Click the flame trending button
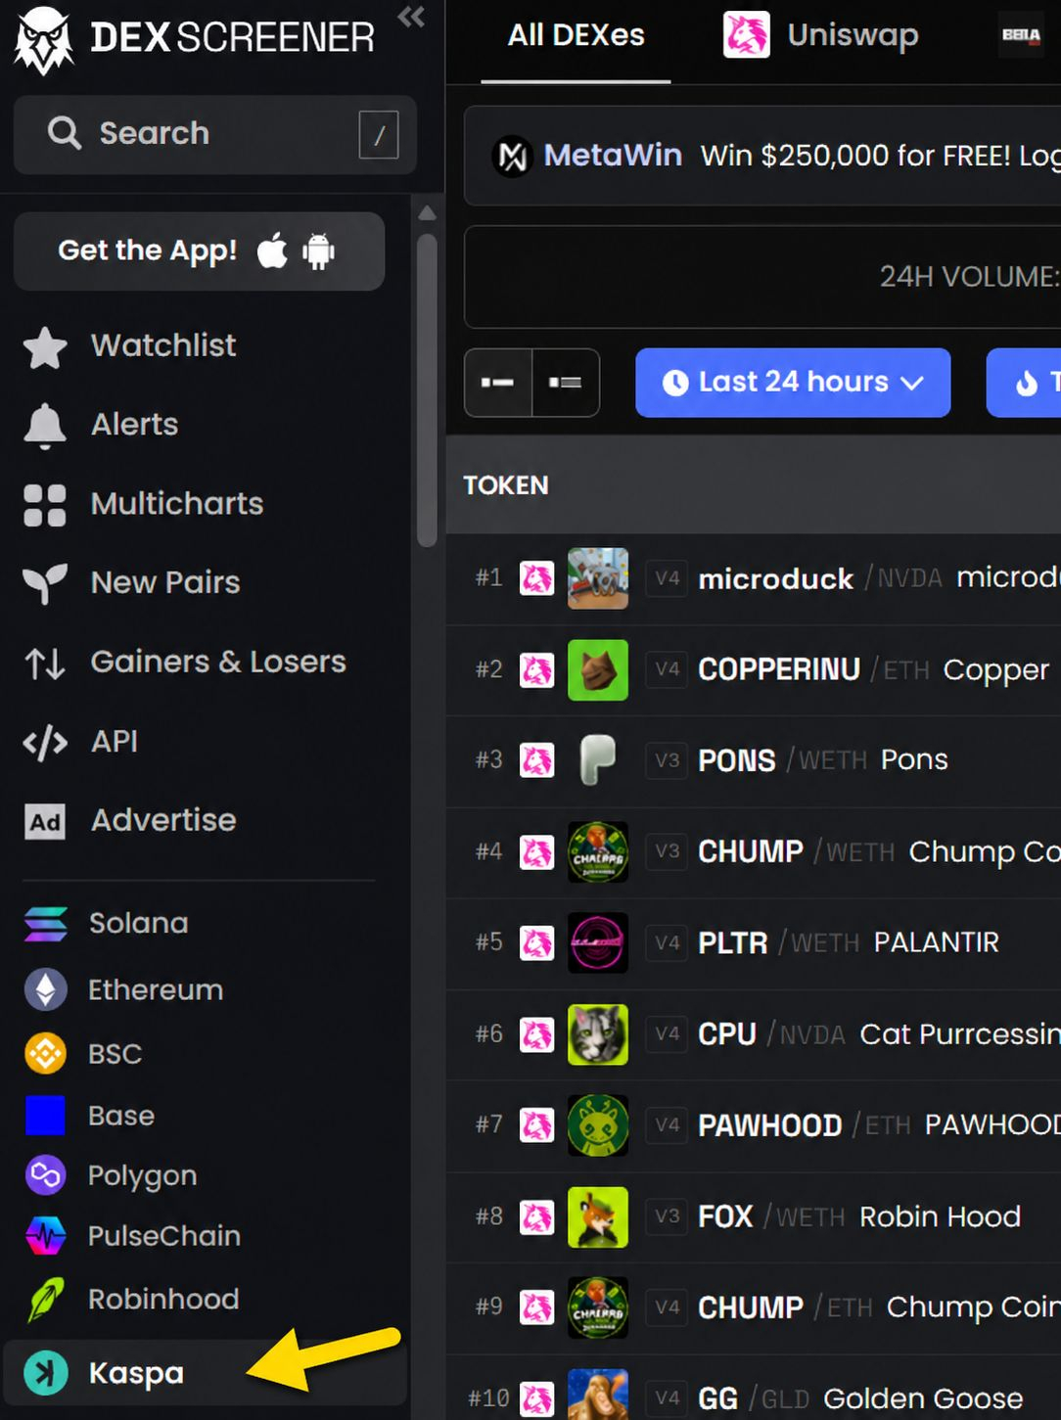This screenshot has width=1061, height=1420. [x=1025, y=383]
